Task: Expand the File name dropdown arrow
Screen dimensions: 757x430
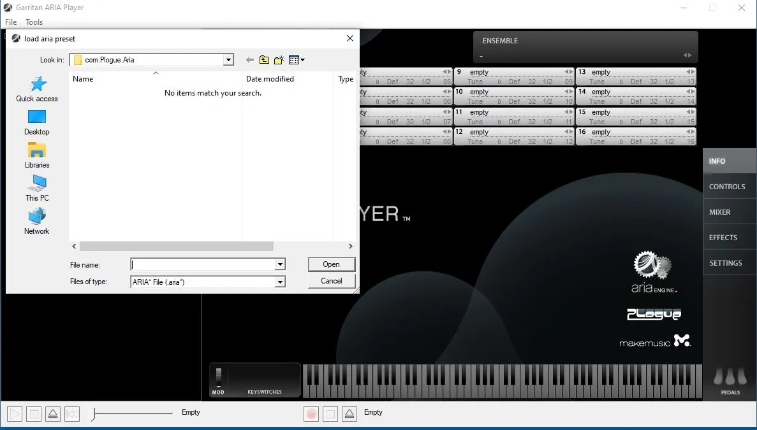Action: (279, 264)
